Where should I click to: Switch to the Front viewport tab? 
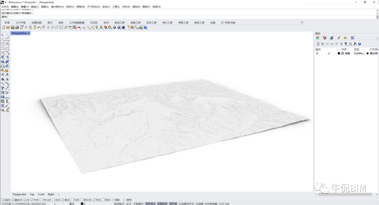point(41,194)
